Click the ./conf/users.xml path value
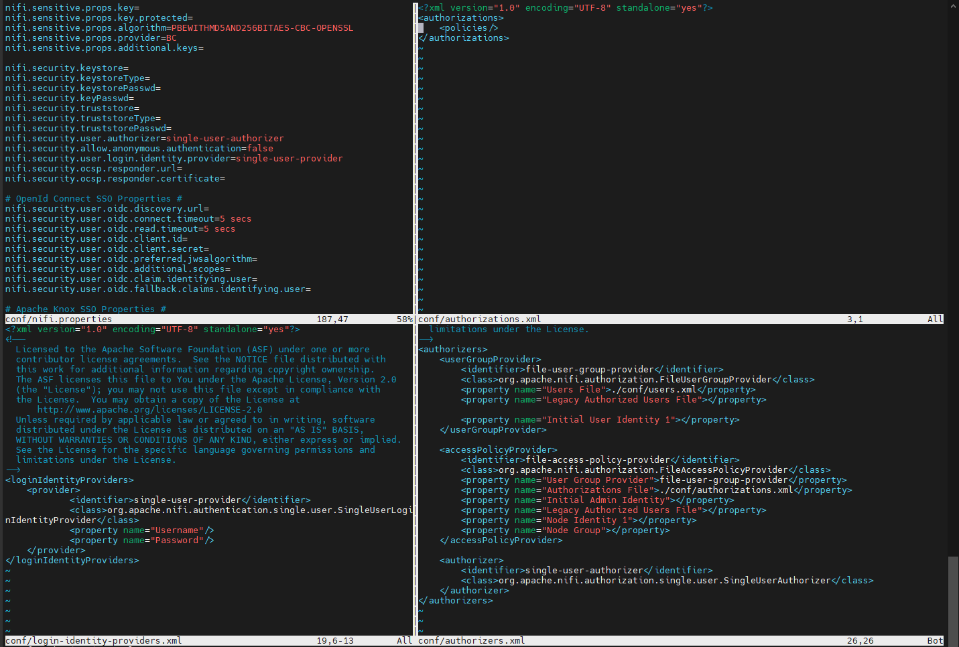959x647 pixels. pos(655,390)
